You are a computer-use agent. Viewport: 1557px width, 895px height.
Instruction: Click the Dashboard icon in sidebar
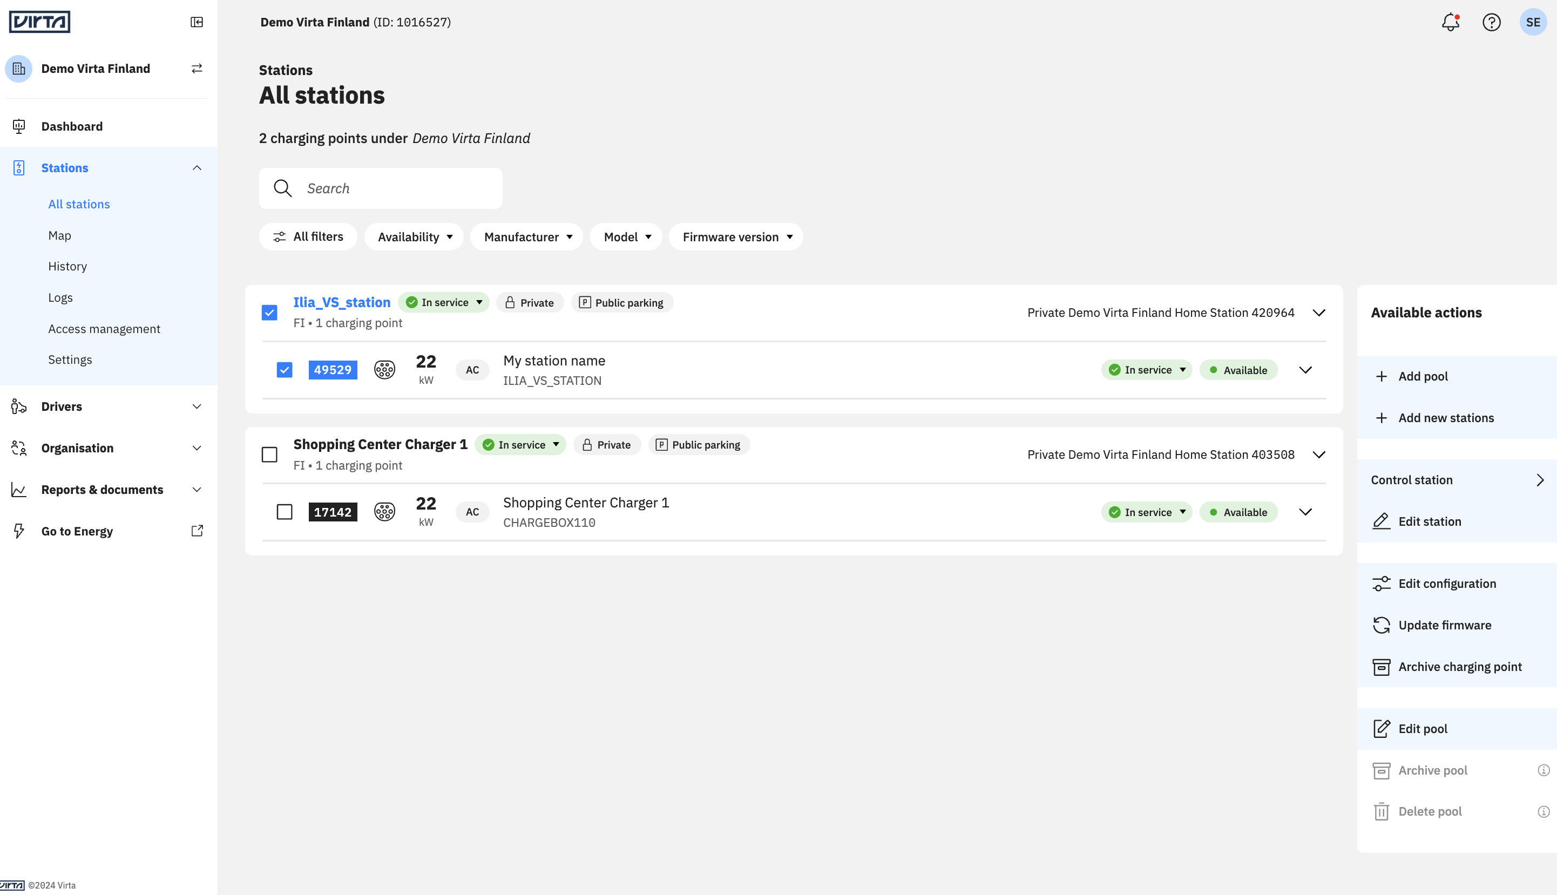click(x=18, y=126)
